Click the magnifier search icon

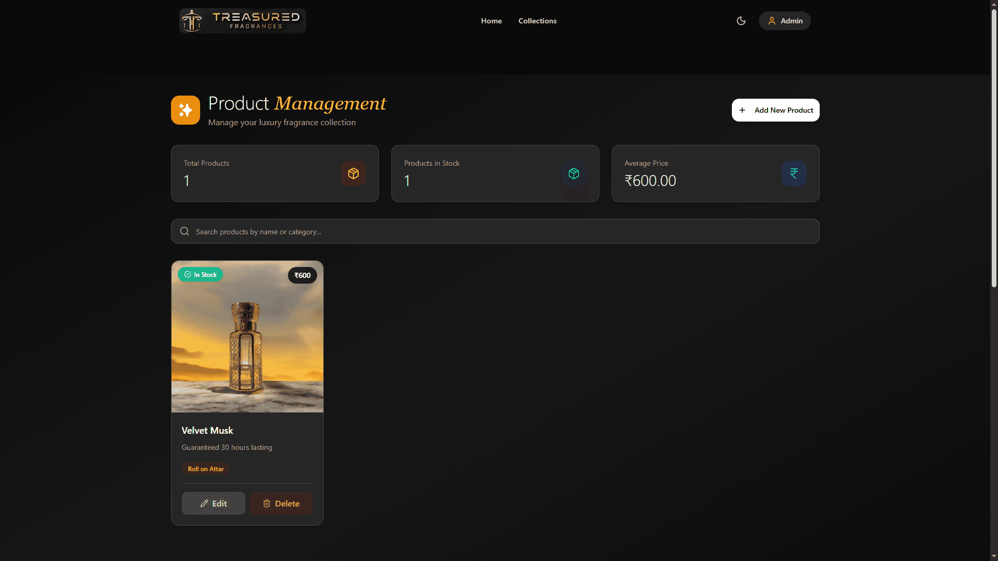click(185, 232)
